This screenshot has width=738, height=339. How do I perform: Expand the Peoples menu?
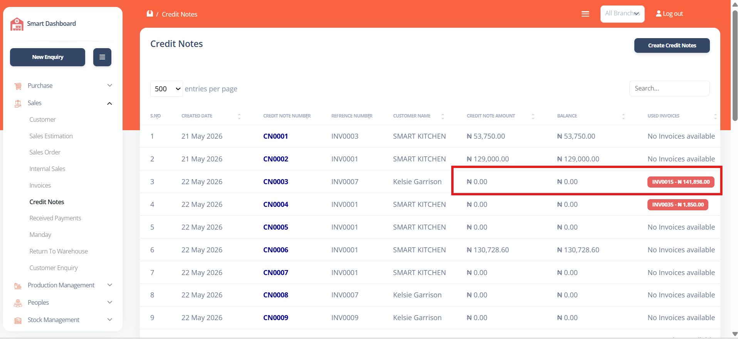click(x=109, y=302)
